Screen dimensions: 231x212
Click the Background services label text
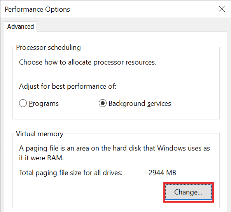(x=140, y=103)
